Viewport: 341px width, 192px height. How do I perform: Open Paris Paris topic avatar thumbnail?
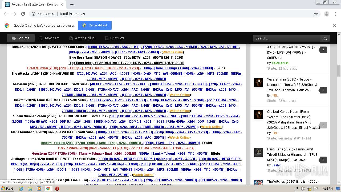[x=258, y=152]
